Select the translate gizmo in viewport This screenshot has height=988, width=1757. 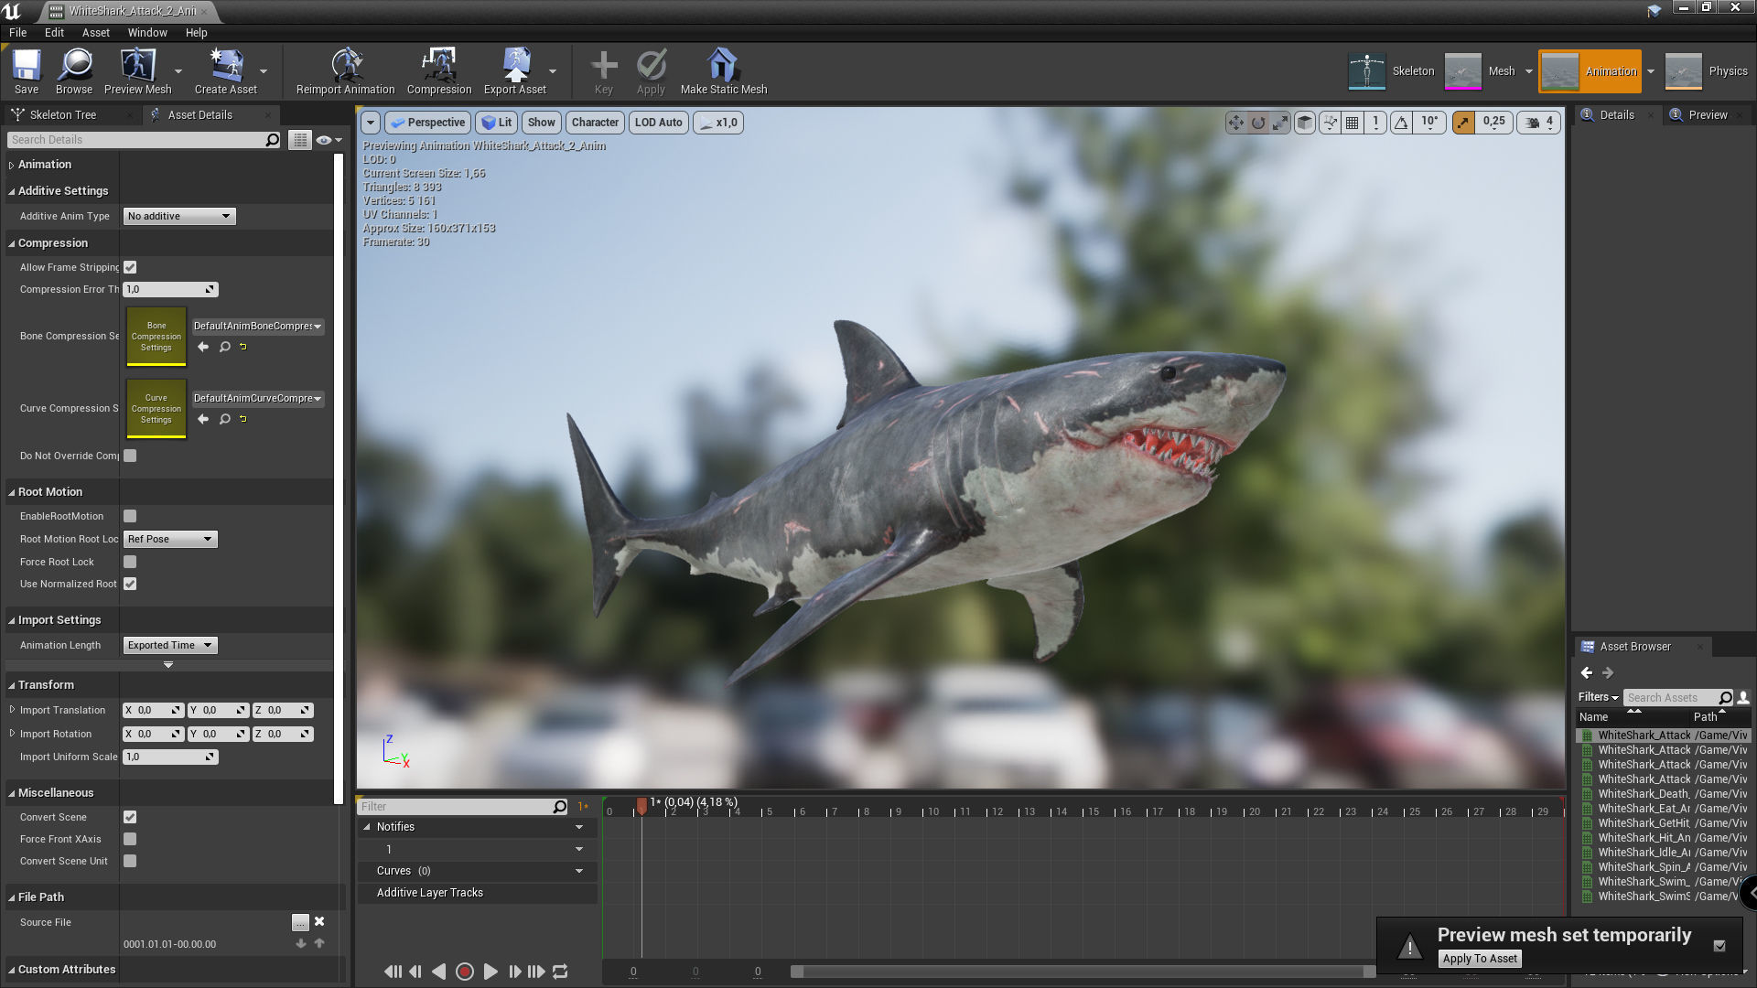pyautogui.click(x=1236, y=123)
